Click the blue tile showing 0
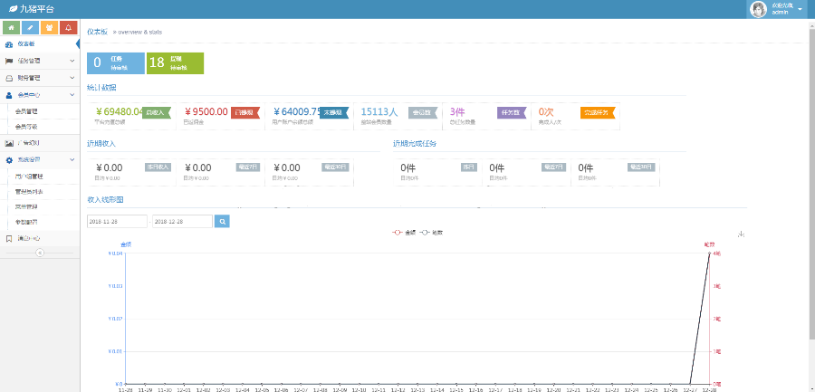Viewport: 815px width, 392px height. coord(114,63)
